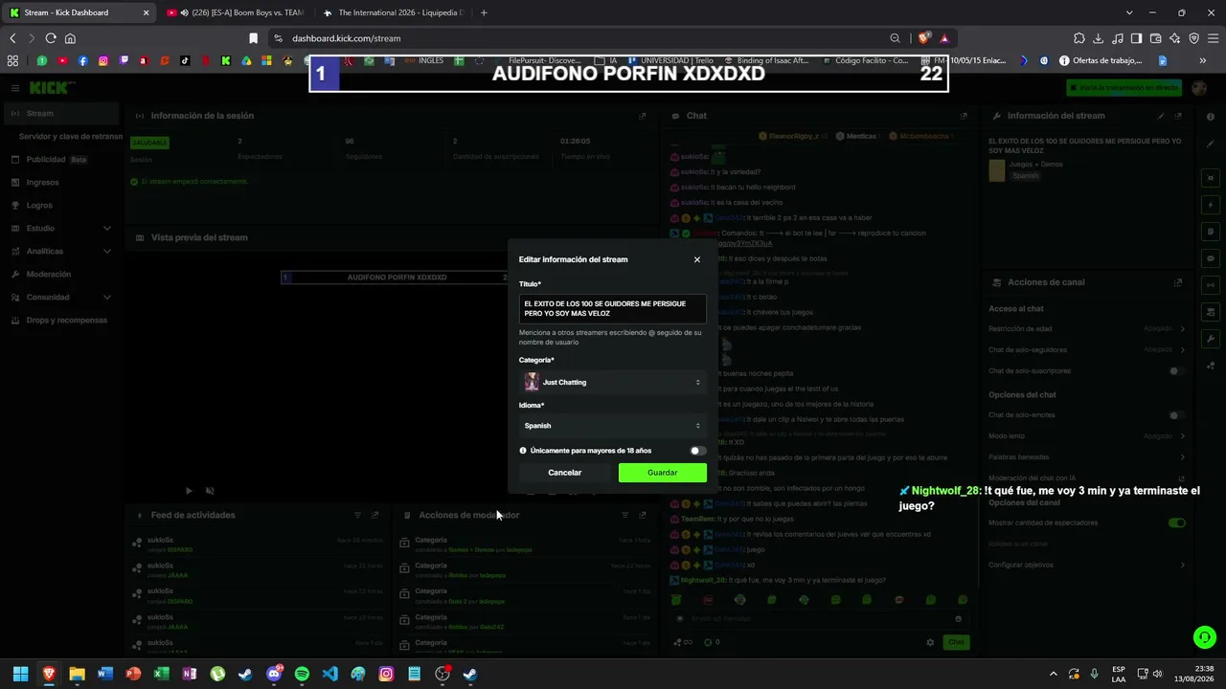Pop out the Feed de actividades panel
The height and width of the screenshot is (689, 1226).
click(x=375, y=515)
